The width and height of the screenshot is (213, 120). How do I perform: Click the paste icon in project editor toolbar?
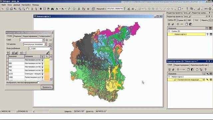[x=191, y=24]
